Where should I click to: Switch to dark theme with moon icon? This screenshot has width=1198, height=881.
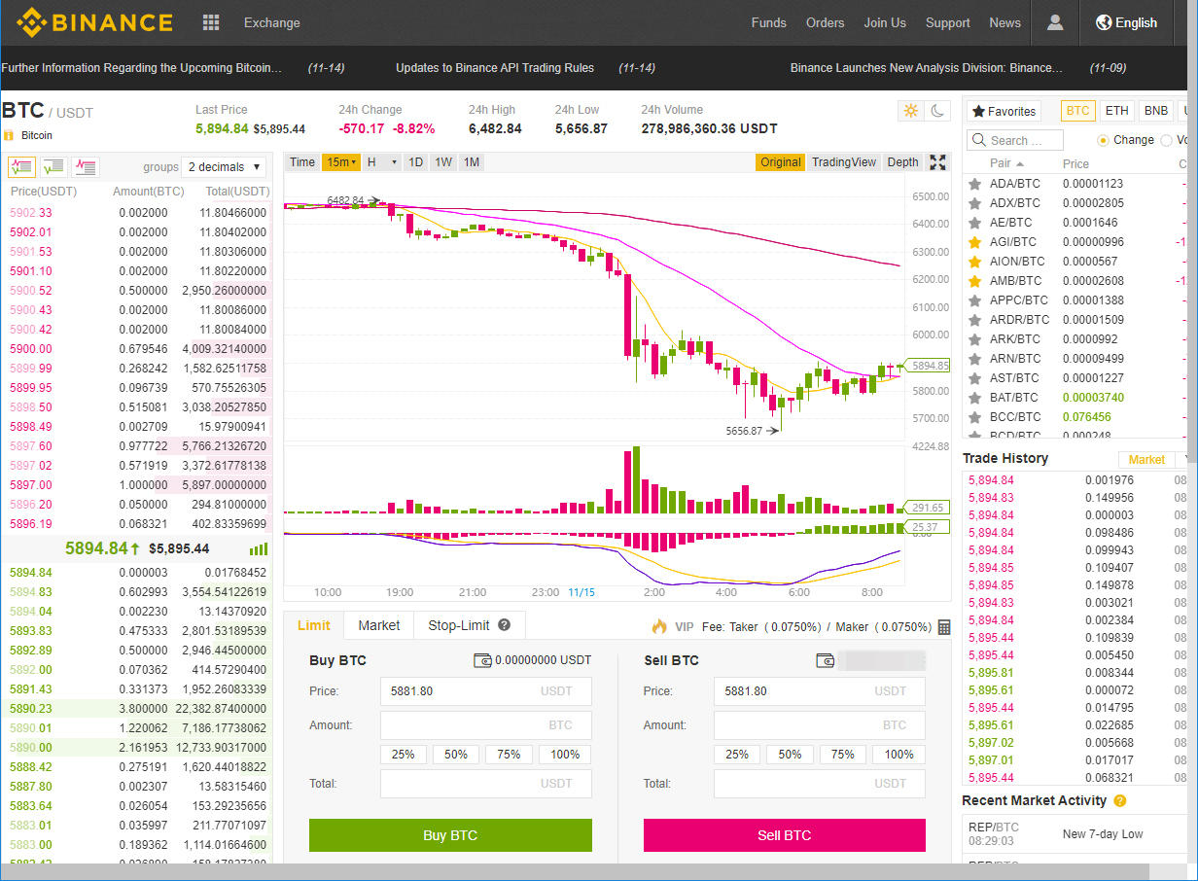[x=937, y=111]
